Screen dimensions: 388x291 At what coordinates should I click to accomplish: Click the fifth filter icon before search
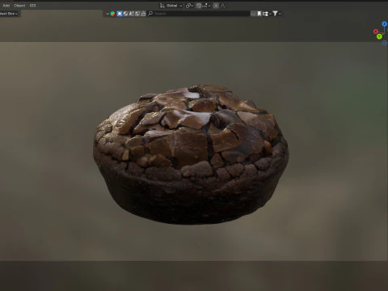[x=143, y=14]
